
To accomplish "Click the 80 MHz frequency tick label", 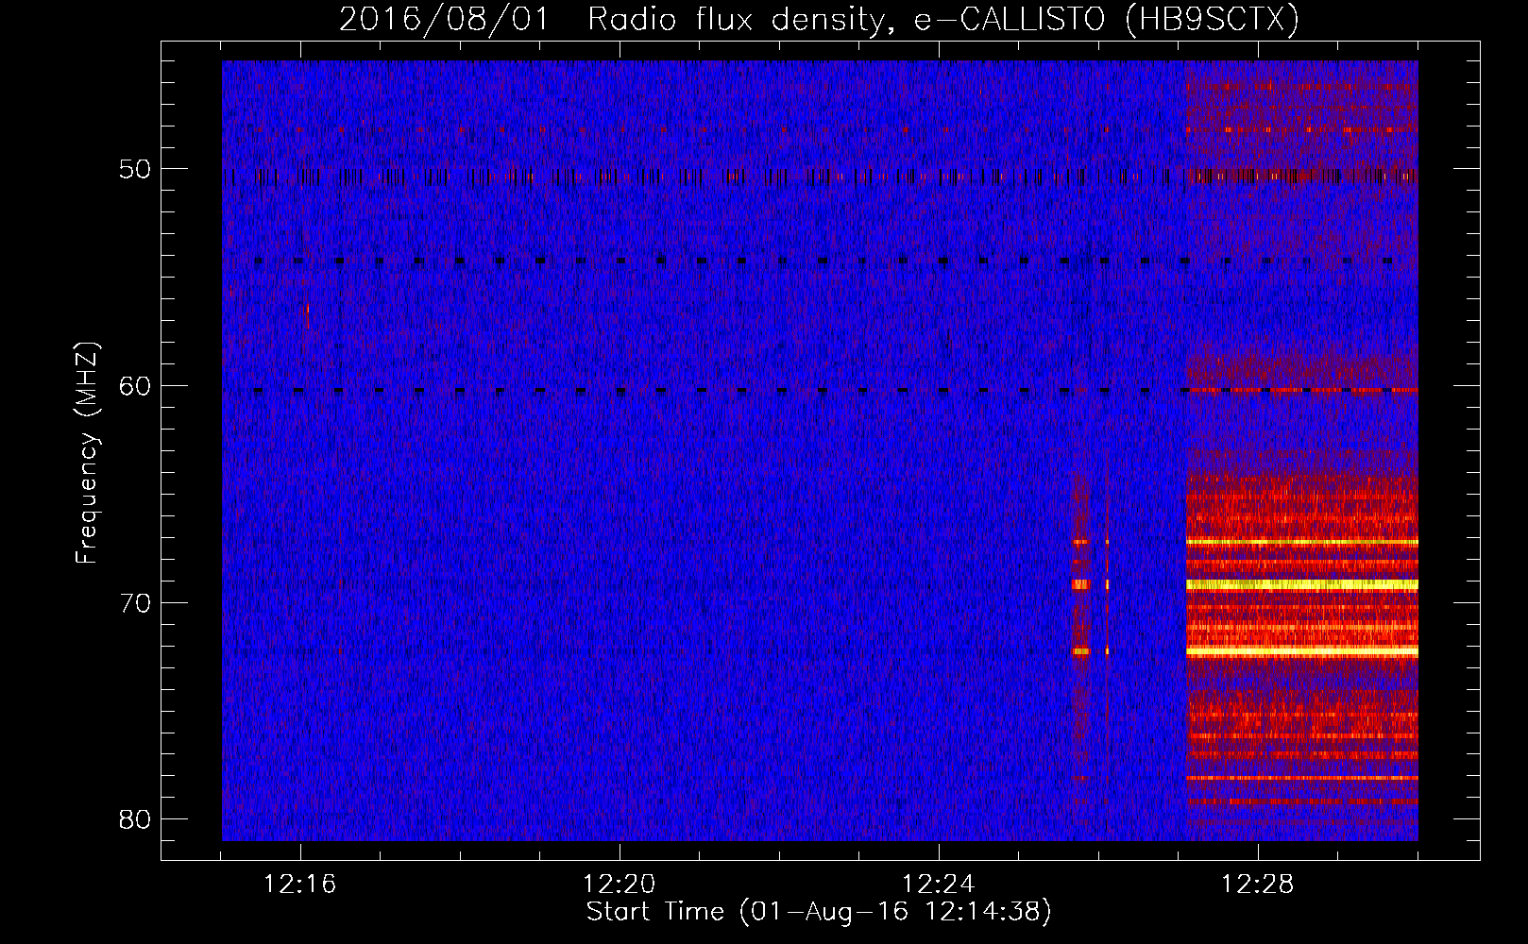I will click(135, 819).
